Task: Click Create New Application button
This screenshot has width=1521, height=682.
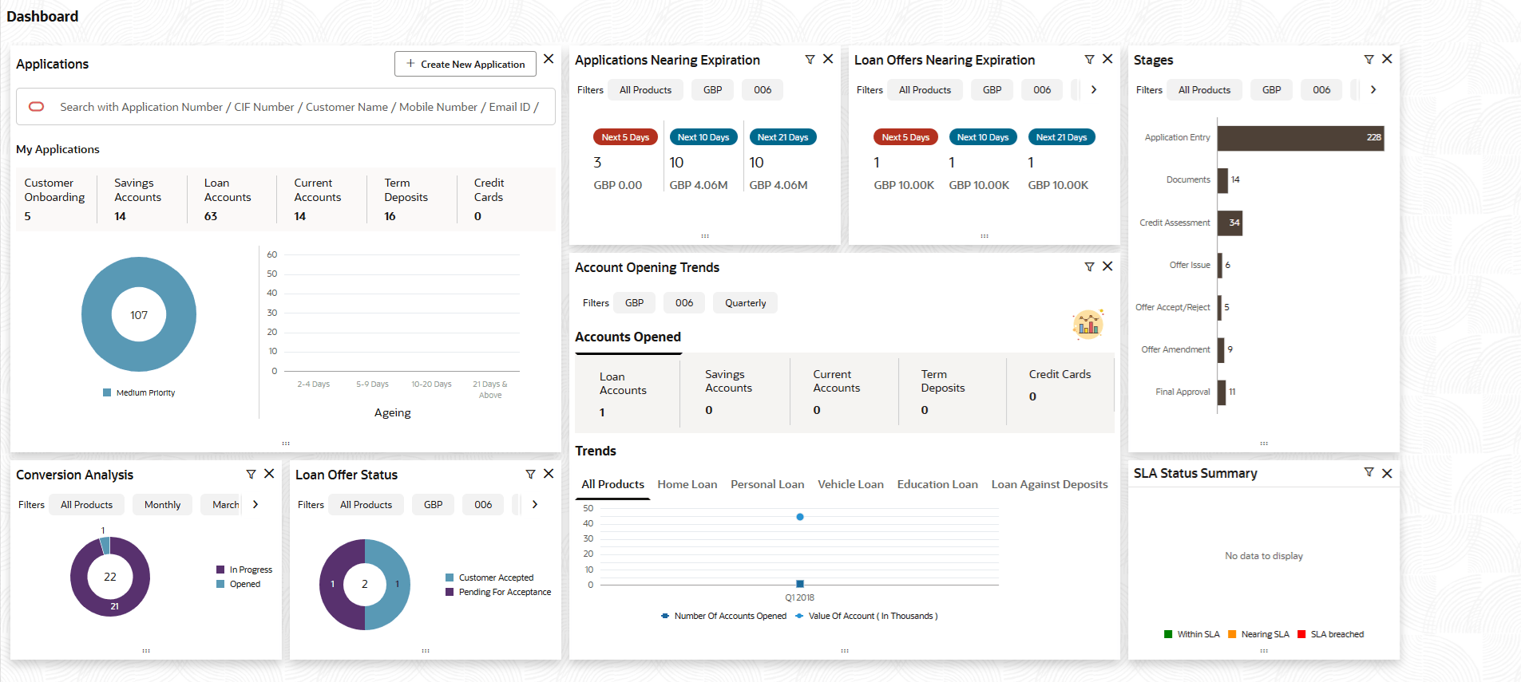Action: tap(465, 64)
